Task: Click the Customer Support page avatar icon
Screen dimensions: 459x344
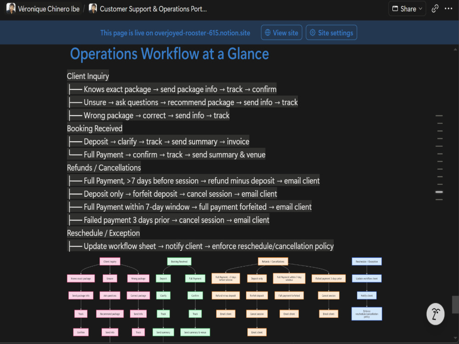Action: coord(93,8)
